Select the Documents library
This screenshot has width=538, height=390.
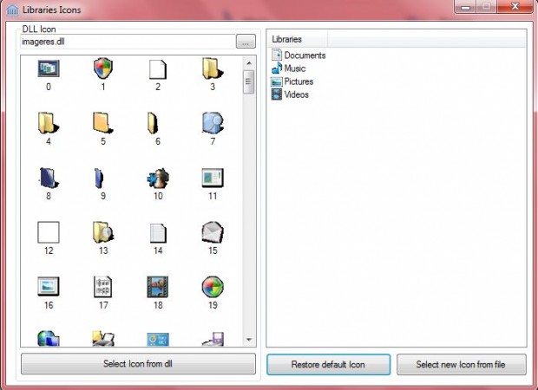coord(299,55)
